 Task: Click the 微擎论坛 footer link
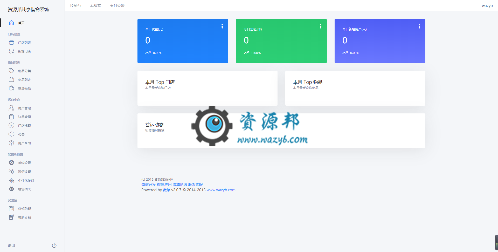[x=180, y=185]
